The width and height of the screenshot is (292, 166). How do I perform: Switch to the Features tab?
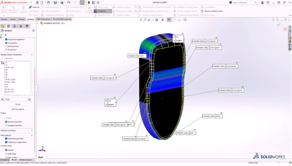(x=4, y=19)
